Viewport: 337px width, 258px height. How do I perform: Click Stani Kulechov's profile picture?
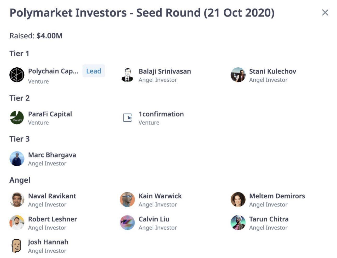pyautogui.click(x=238, y=75)
